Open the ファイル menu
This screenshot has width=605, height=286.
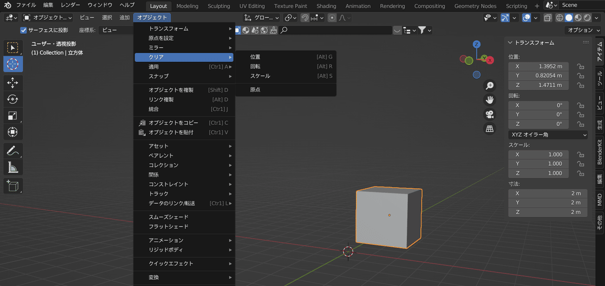click(26, 6)
